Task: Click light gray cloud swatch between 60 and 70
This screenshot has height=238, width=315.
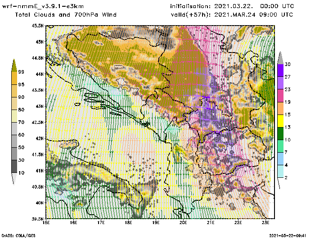Action: coord(14,129)
